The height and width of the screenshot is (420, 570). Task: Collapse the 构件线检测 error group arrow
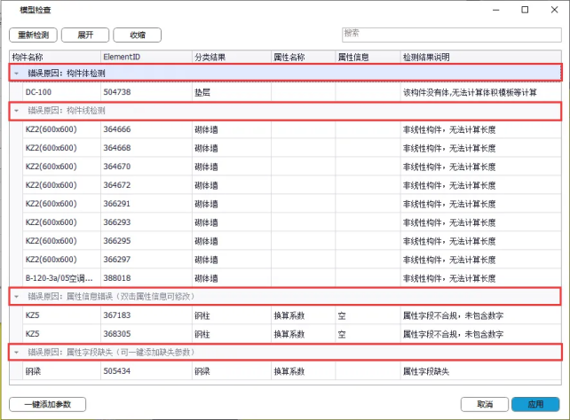(x=16, y=111)
